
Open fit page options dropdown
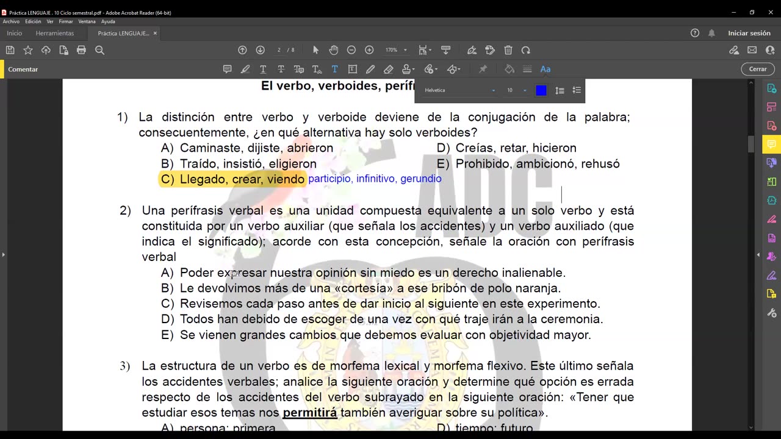[425, 50]
